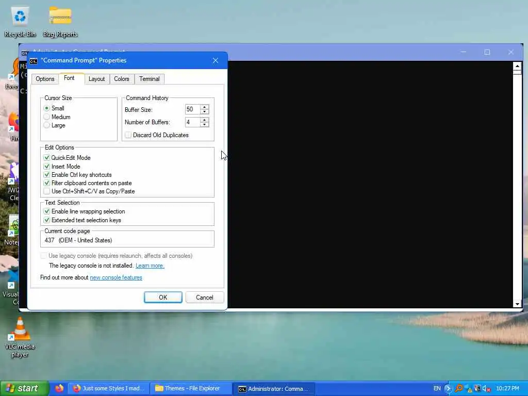528x396 pixels.
Task: Switch to Administrator: Command Prompt taskbar button
Action: [x=274, y=389]
